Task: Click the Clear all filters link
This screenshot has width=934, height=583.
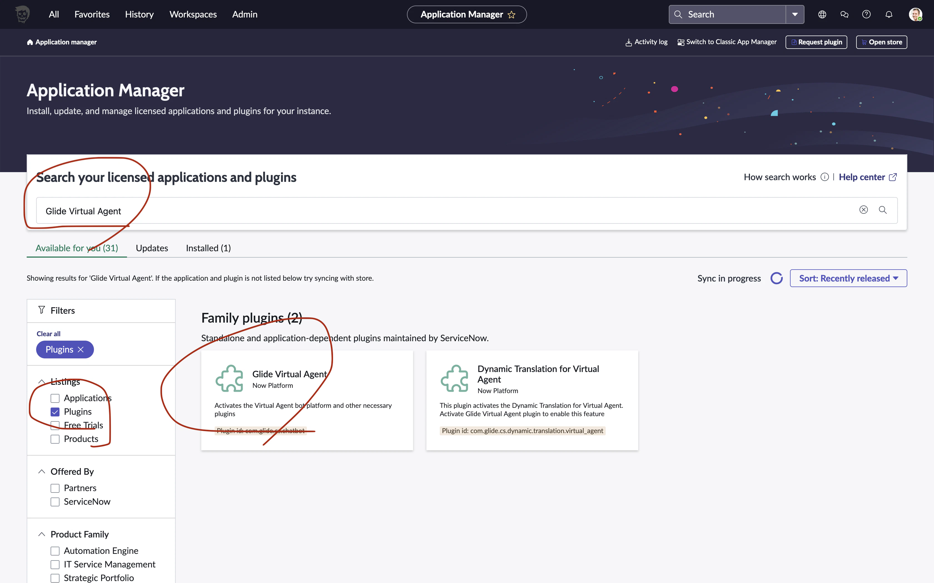Action: (x=49, y=333)
